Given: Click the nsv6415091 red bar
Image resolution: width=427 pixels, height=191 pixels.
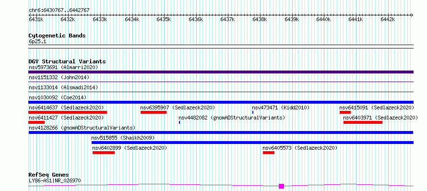Looking at the screenshot, I should (x=345, y=112).
